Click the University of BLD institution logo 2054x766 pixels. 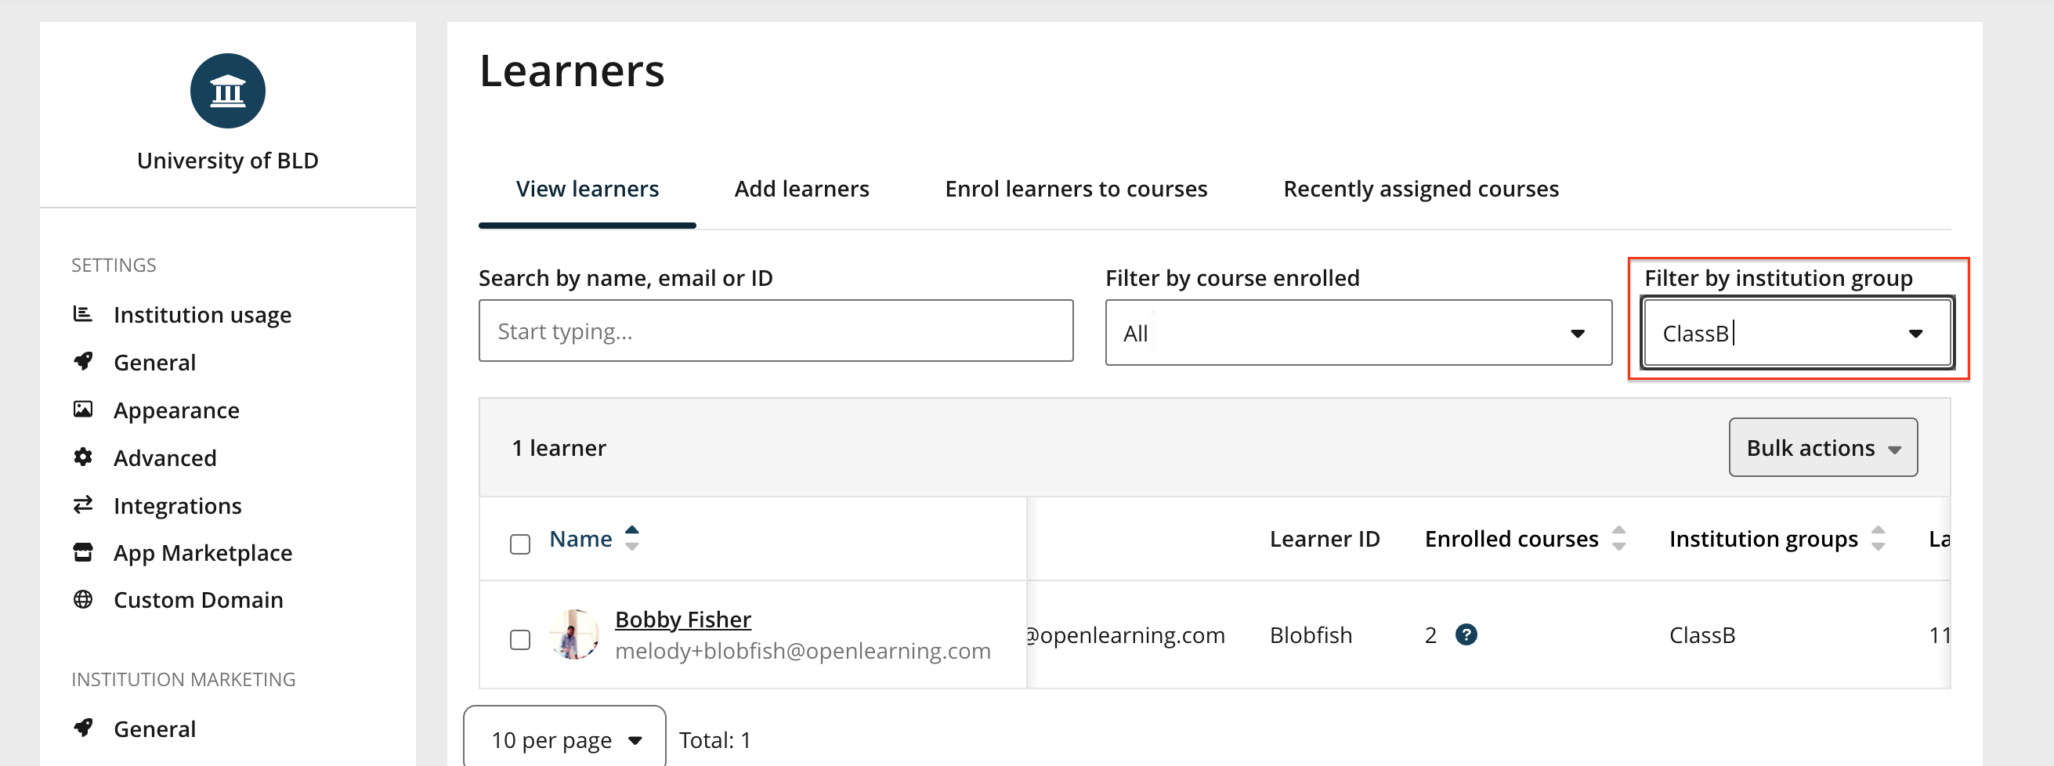[227, 91]
